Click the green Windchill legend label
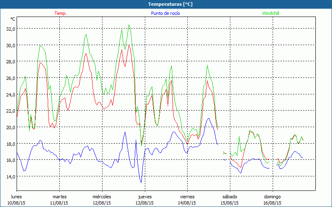Screen dimensions: 332x207 [x=270, y=13]
